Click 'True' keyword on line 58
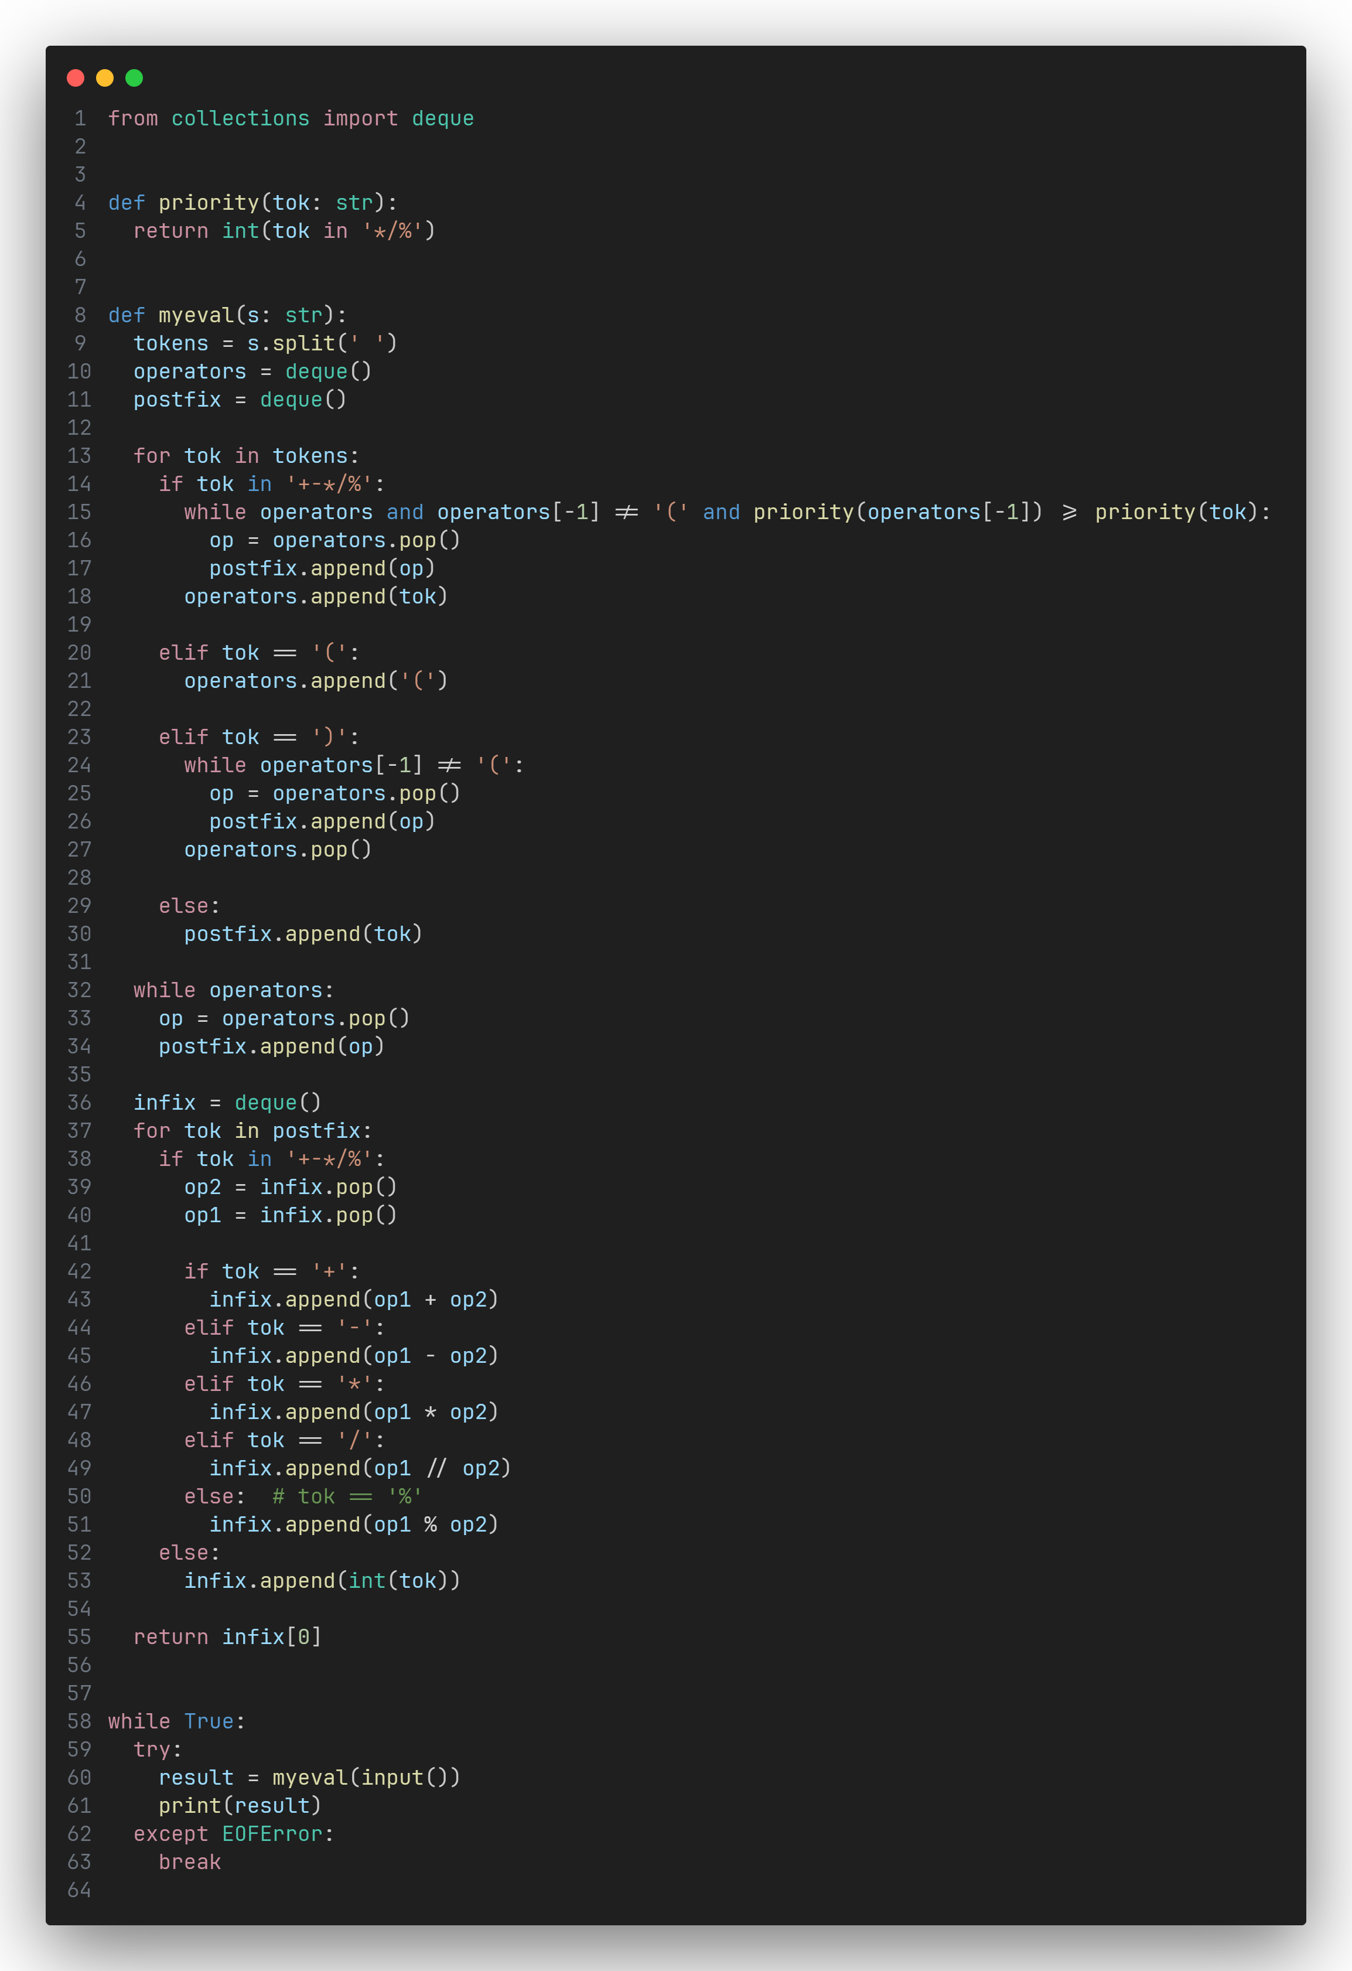 209,1721
